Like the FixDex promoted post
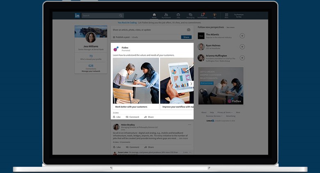Viewport: 320px width, 173px height. pyautogui.click(x=117, y=117)
